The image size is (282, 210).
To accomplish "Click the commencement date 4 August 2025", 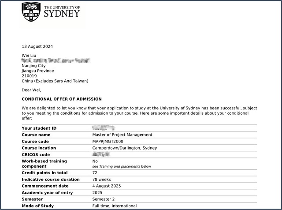I will pos(106,186).
